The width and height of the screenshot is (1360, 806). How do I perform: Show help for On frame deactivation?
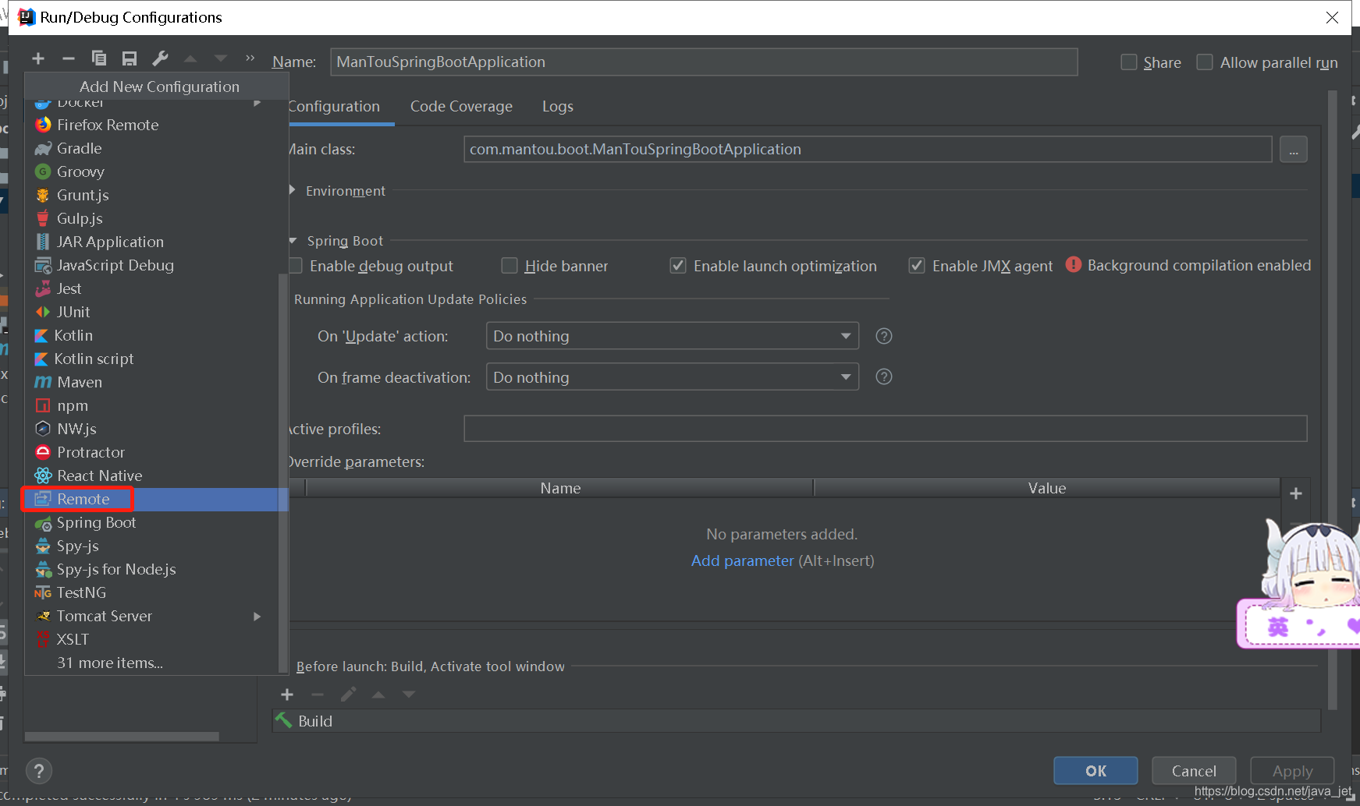pos(884,377)
